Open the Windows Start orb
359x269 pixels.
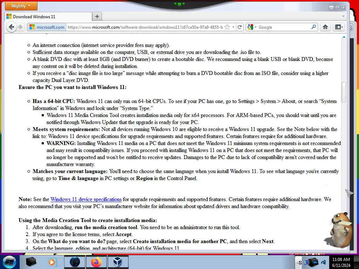(9, 262)
